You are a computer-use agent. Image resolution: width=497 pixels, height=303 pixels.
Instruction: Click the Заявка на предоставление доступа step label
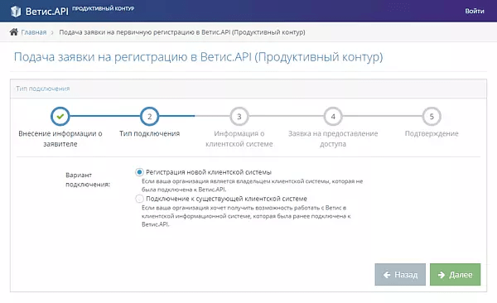click(x=333, y=139)
